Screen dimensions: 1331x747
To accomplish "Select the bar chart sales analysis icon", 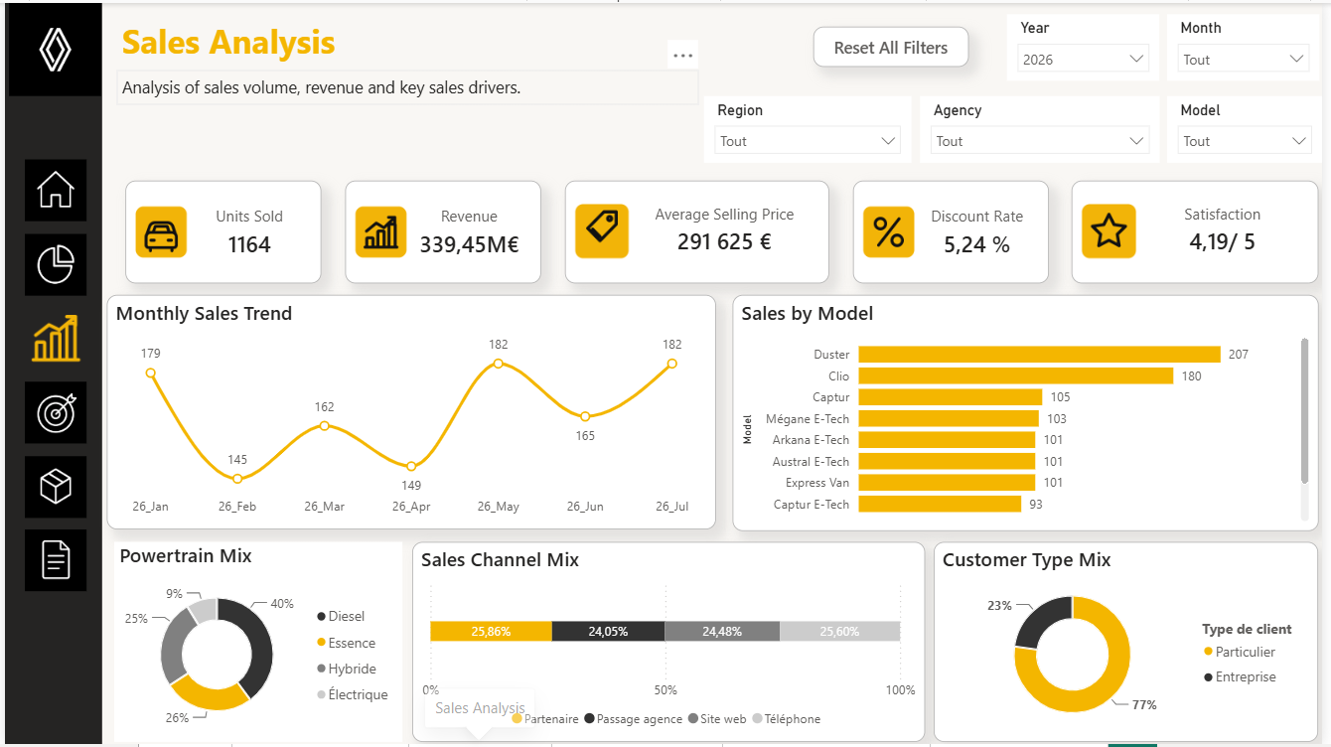I will pyautogui.click(x=56, y=339).
